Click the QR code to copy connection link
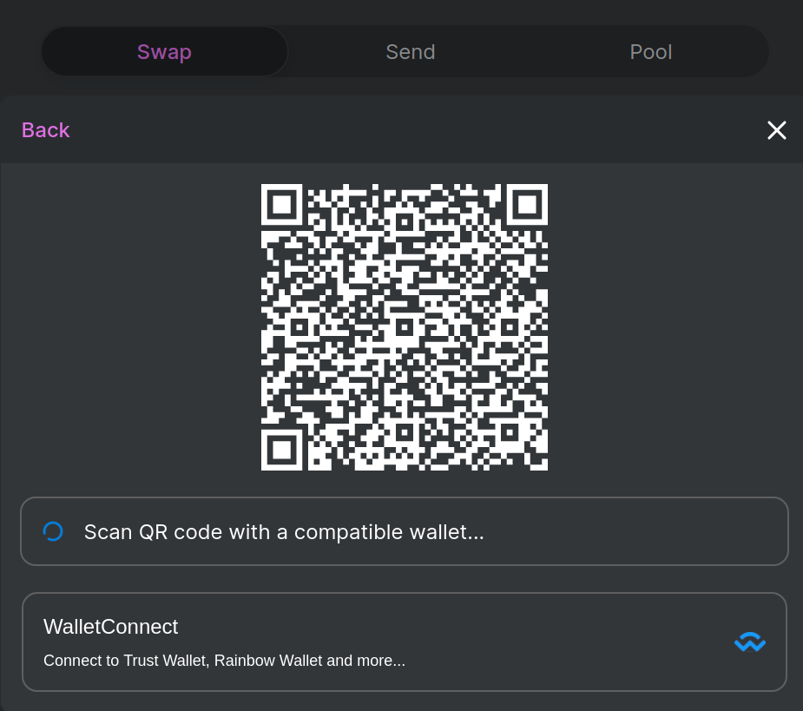The height and width of the screenshot is (711, 803). (x=404, y=326)
